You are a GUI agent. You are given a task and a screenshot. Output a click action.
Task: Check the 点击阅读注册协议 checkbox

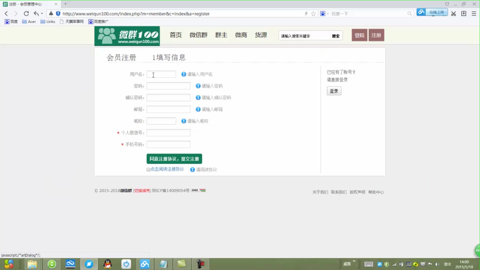click(148, 170)
